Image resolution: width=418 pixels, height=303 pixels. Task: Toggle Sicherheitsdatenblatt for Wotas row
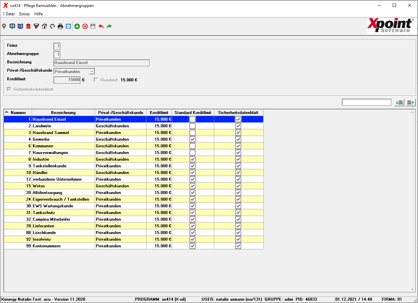pos(238,186)
